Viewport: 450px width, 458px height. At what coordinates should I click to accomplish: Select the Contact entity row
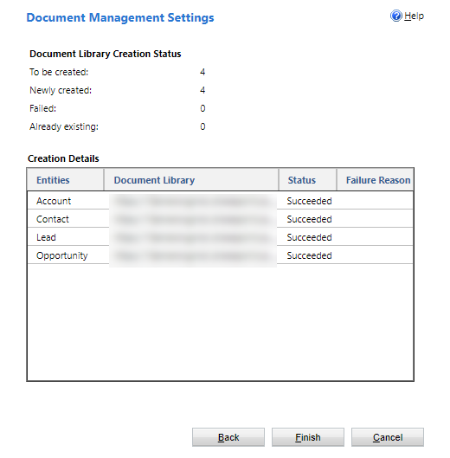(x=220, y=219)
